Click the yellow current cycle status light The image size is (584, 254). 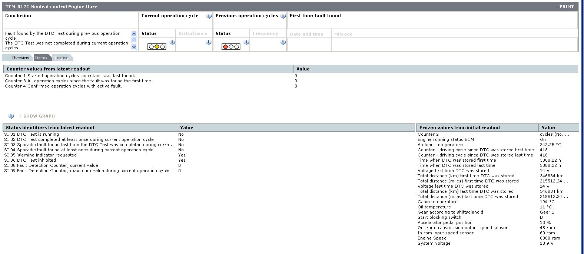(x=157, y=47)
